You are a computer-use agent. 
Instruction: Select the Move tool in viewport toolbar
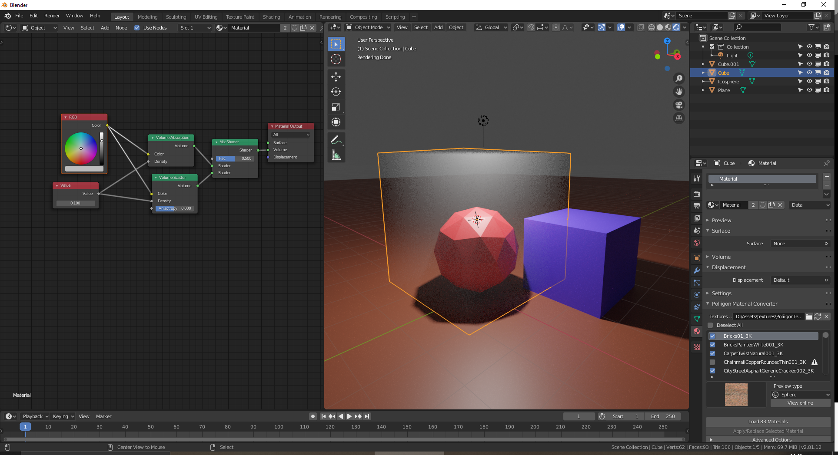coord(336,77)
